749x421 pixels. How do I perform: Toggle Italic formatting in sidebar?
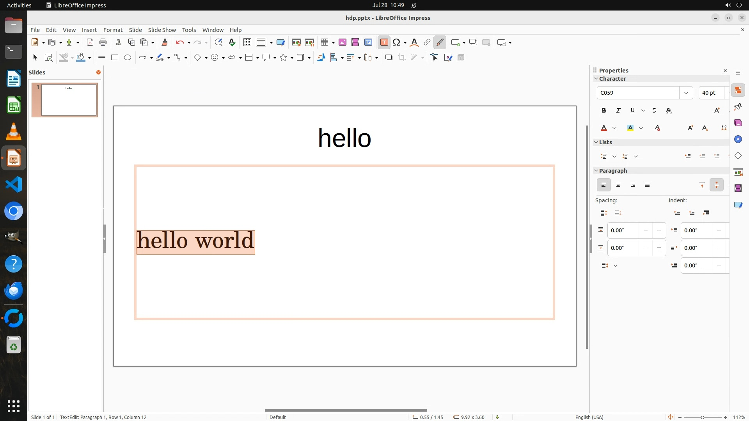pos(618,111)
